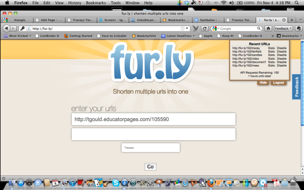Click the Dropbox menu bar icon

click(187, 3)
